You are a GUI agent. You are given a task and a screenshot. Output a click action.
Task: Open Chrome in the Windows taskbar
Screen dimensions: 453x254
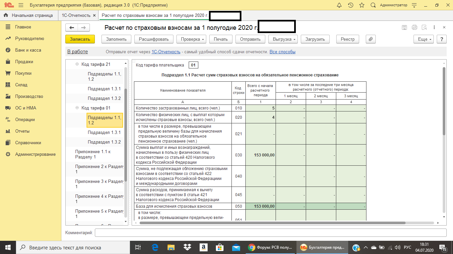tap(271, 247)
